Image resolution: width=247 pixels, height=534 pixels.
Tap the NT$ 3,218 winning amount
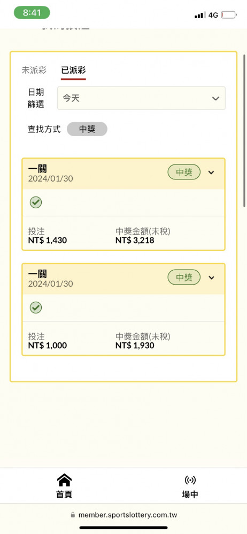[x=135, y=240]
